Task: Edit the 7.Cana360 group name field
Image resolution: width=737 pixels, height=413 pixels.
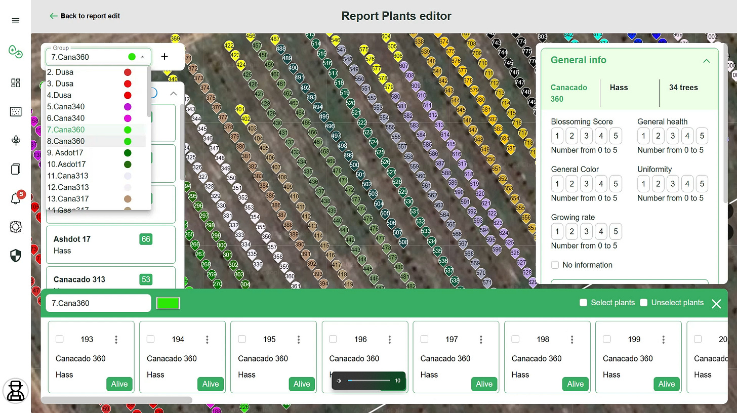Action: (99, 303)
